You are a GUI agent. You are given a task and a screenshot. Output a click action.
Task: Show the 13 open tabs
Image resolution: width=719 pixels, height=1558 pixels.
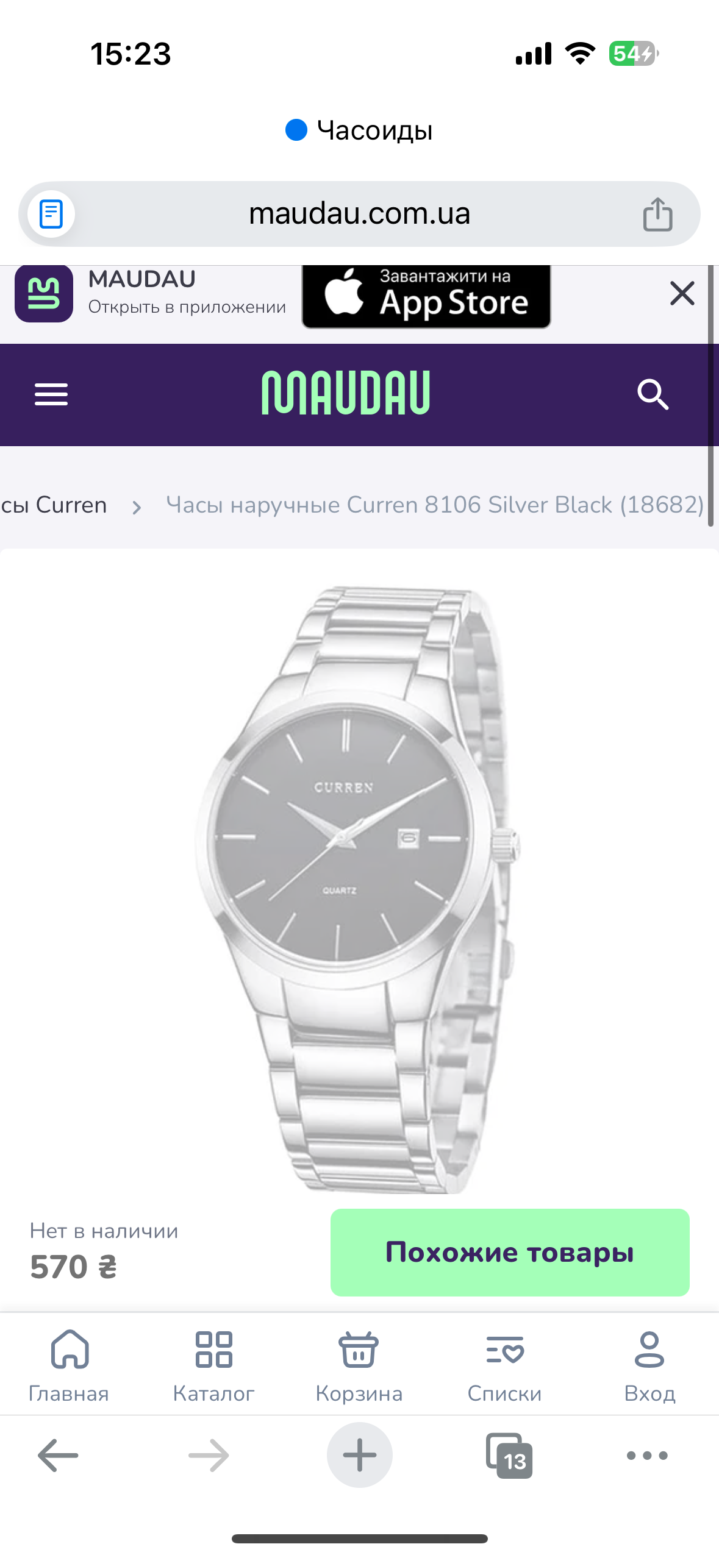coord(509,1456)
